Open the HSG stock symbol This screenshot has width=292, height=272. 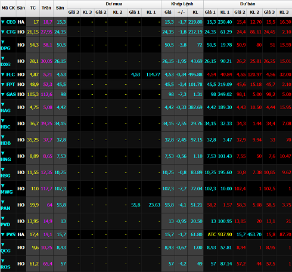[x=5, y=176]
